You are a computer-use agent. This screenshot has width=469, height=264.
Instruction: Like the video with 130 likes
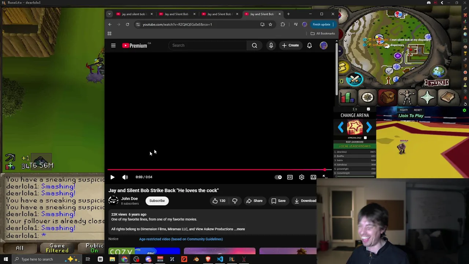click(x=219, y=201)
